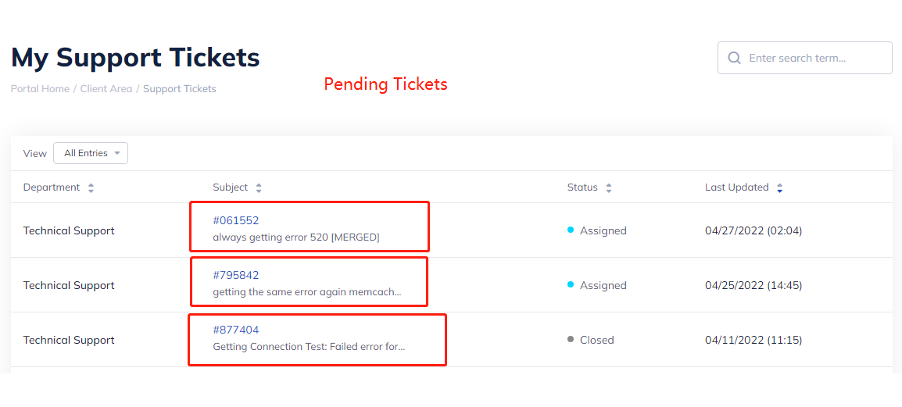Sort by Last Updated header text

point(736,187)
